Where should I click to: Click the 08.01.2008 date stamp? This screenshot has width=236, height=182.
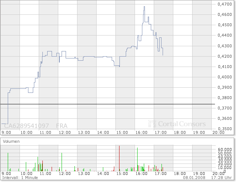click(194, 178)
